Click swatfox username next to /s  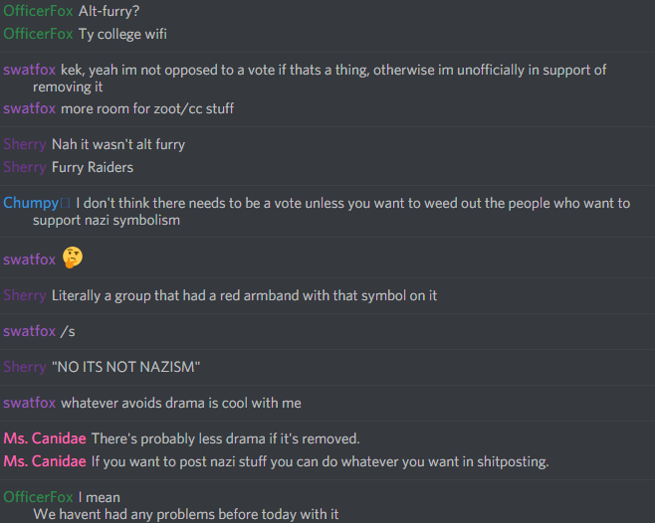29,331
